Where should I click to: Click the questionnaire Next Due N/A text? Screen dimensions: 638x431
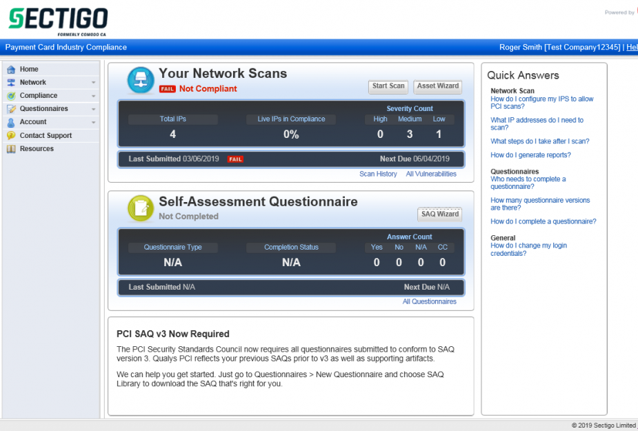coord(427,287)
